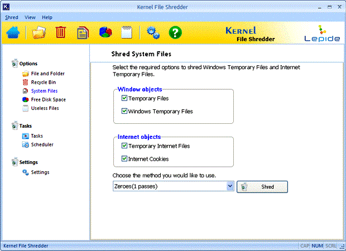
Task: Click the Options section bin icon
Action: click(15, 63)
